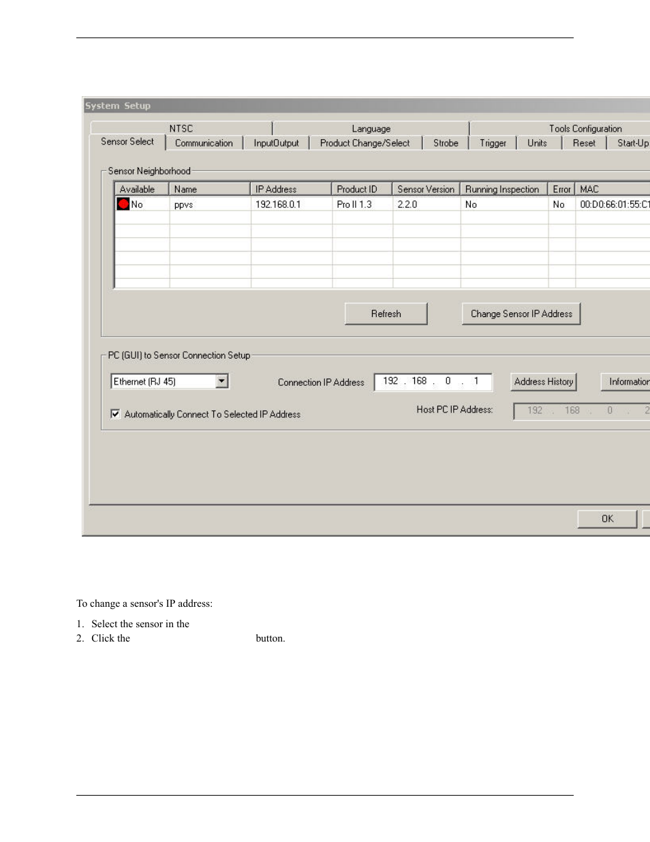Click the first octet 192 in Connection IP
This screenshot has width=650, height=842.
390,381
